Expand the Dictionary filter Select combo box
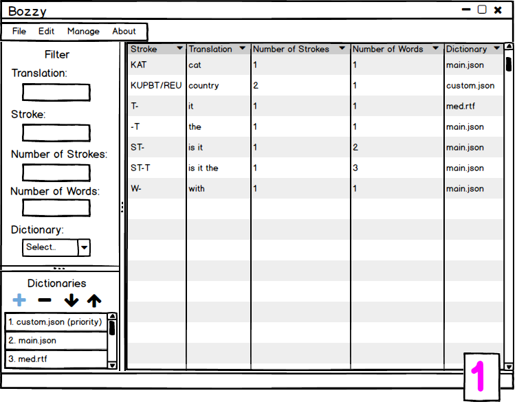The height and width of the screenshot is (404, 517). (84, 248)
